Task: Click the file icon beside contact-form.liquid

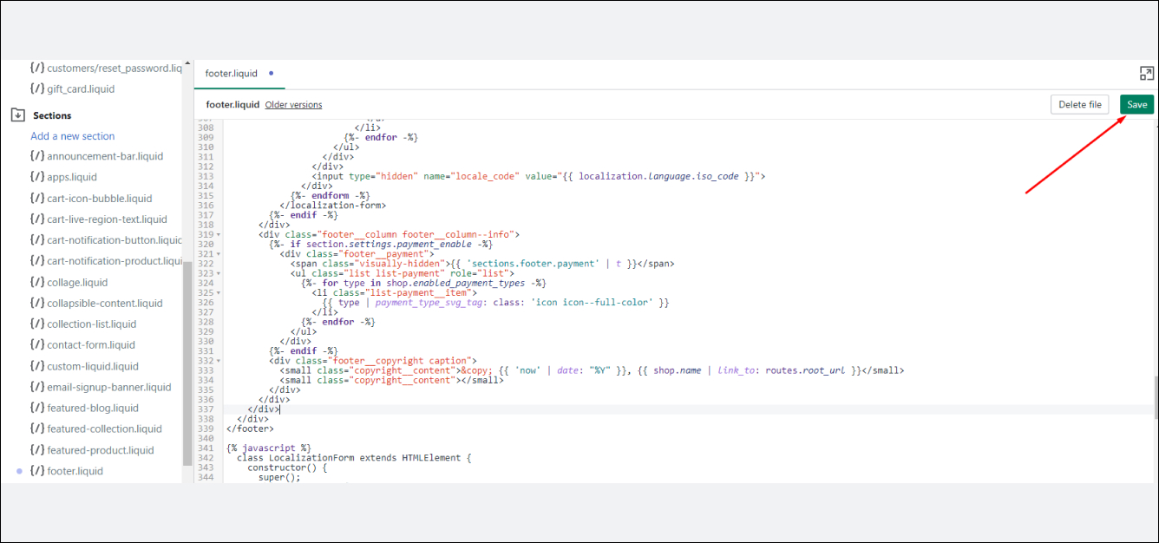Action: coord(36,345)
